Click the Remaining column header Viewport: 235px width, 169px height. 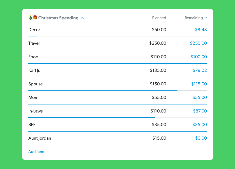[x=194, y=18]
